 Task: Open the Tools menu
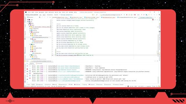64,12
